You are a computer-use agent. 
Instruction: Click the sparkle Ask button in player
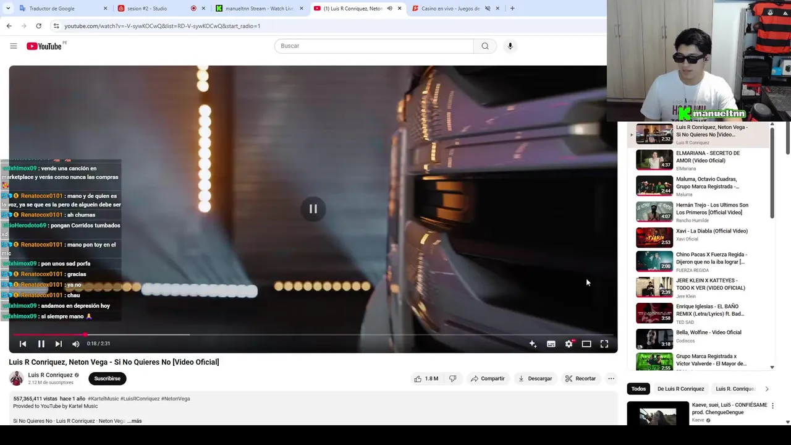[x=533, y=344]
